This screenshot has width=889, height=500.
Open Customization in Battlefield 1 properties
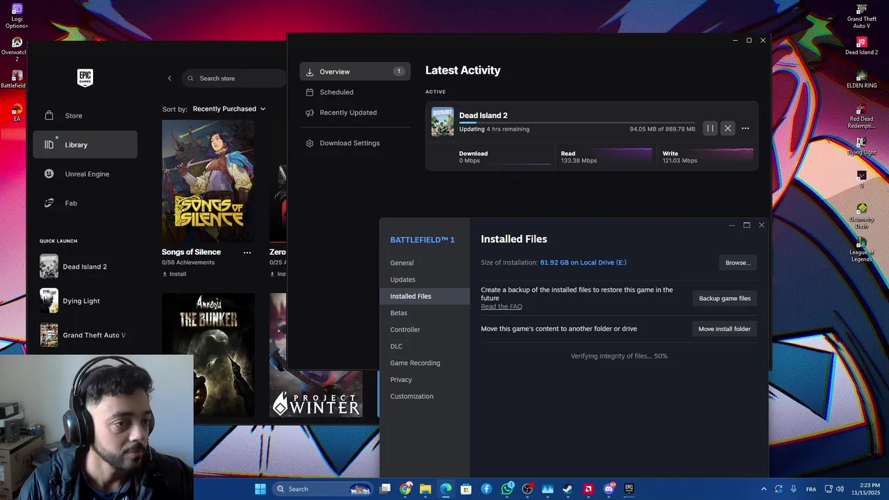(425, 397)
